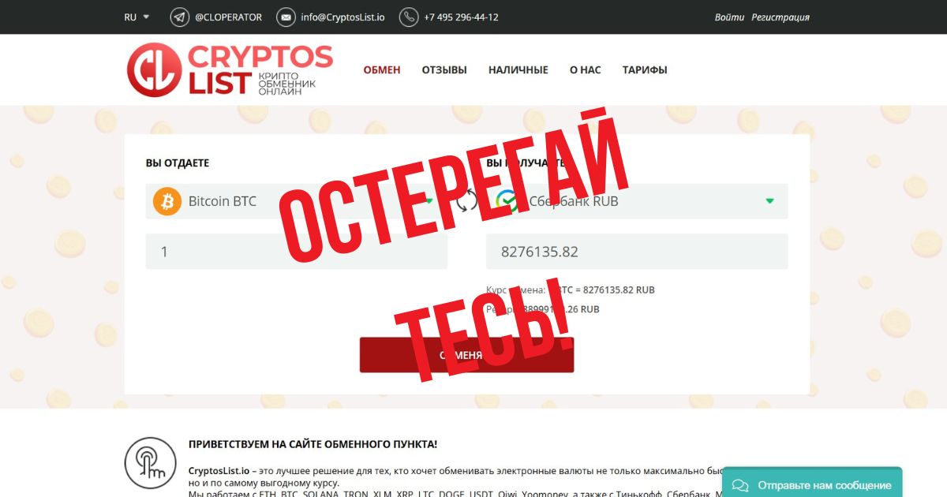Click the Sberbank green logo icon
The image size is (947, 497).
[x=507, y=201]
